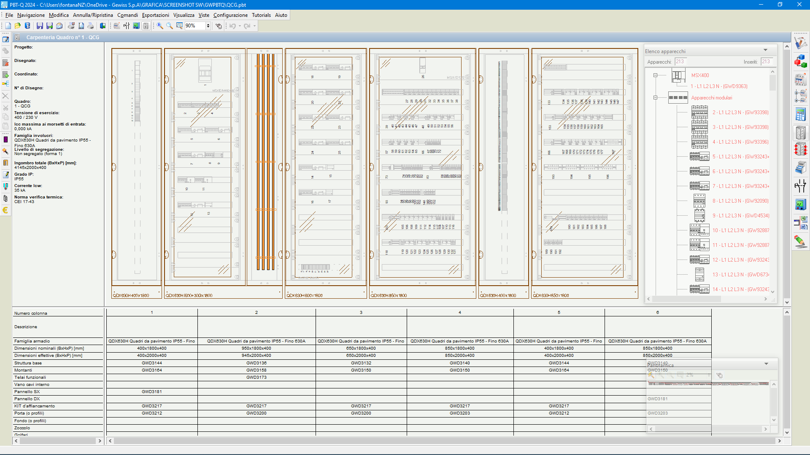
Task: Click the redo arrow icon
Action: (x=247, y=26)
